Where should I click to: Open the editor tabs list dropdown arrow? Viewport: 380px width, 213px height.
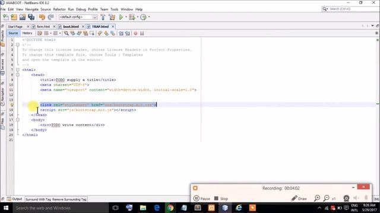(372, 26)
